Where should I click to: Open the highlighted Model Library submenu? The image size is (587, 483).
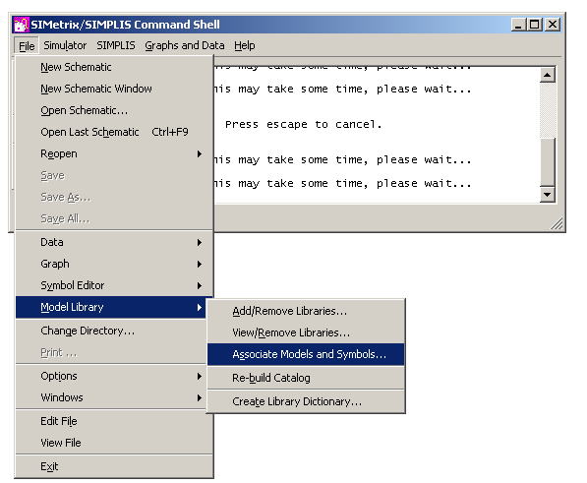(x=111, y=307)
